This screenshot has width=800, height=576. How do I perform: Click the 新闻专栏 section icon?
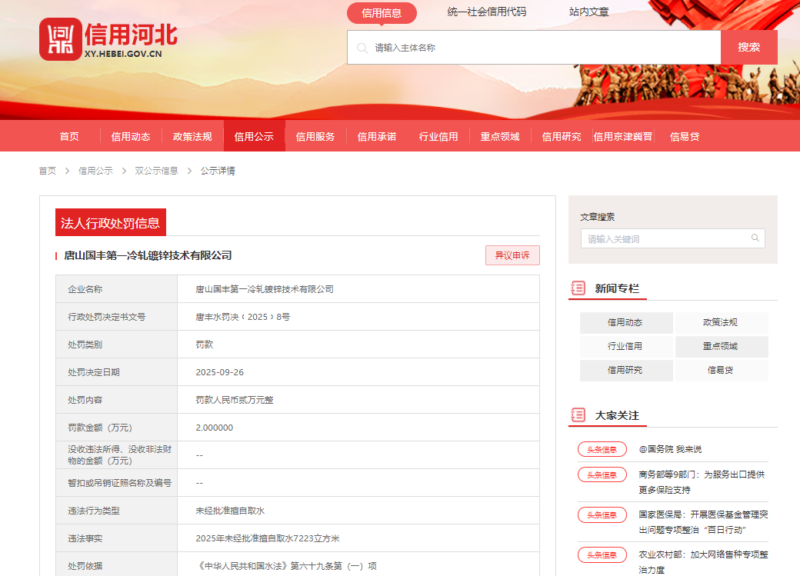578,288
